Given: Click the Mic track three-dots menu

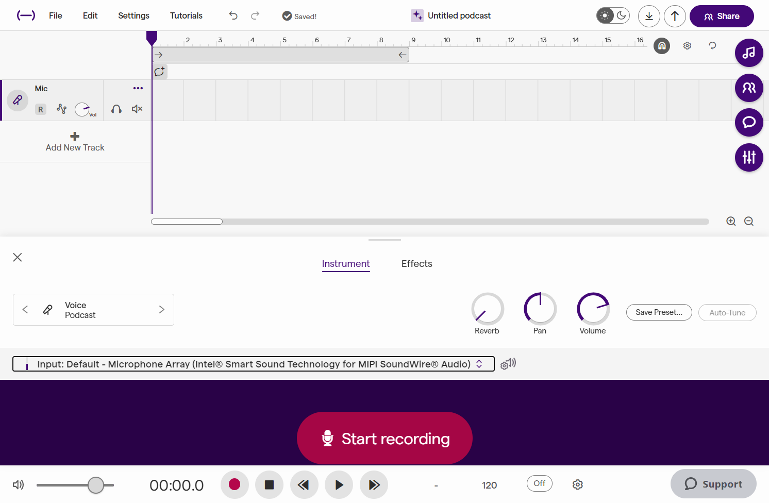Looking at the screenshot, I should coord(138,88).
